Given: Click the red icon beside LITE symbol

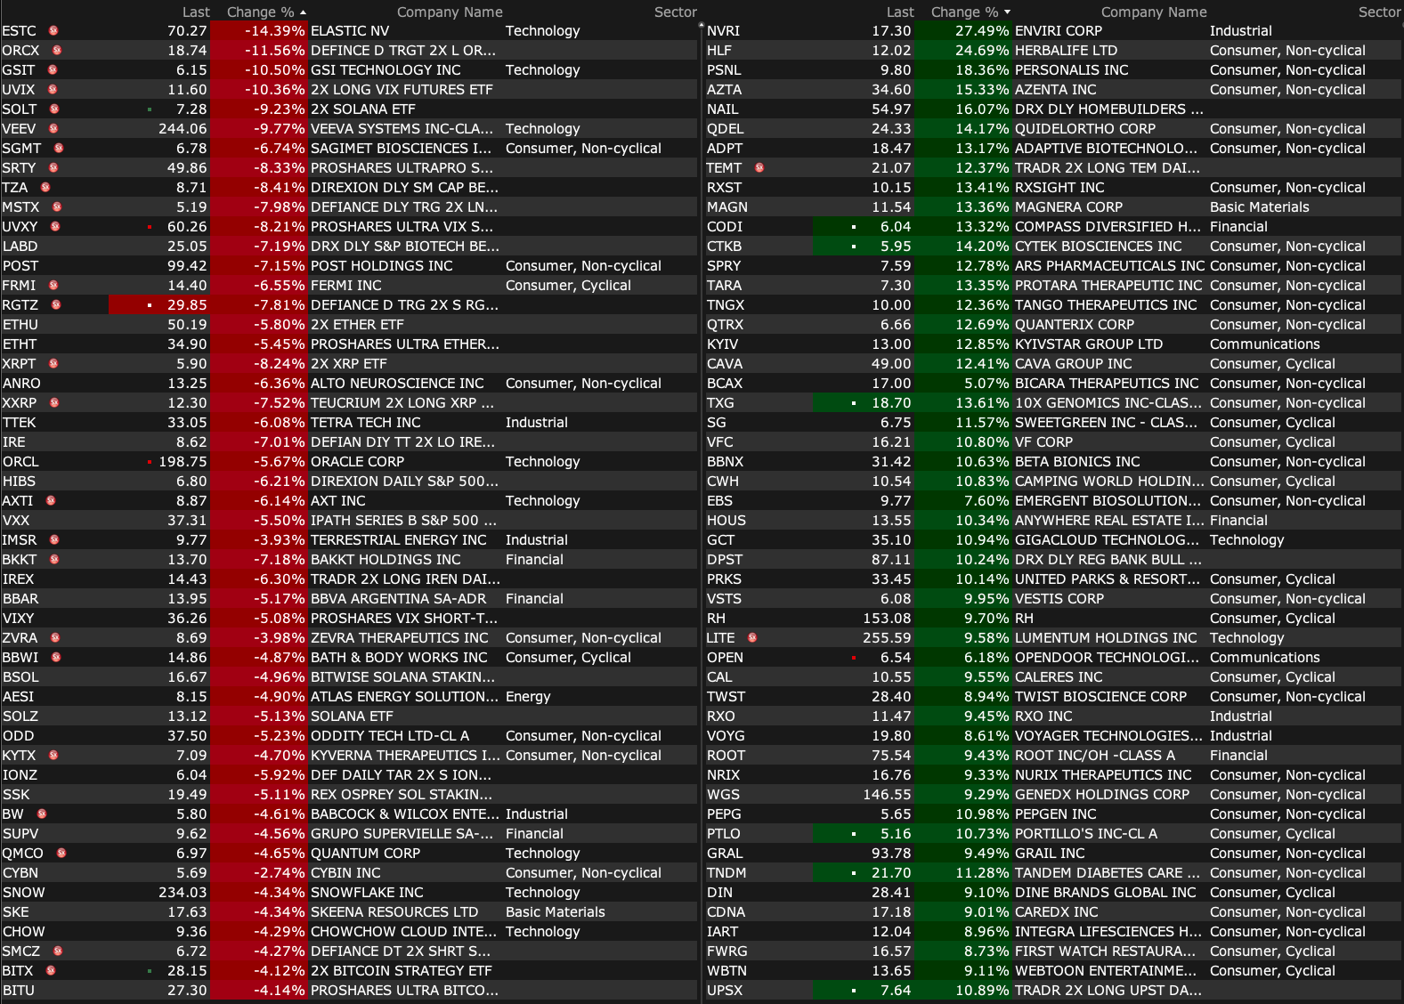Looking at the screenshot, I should (752, 638).
